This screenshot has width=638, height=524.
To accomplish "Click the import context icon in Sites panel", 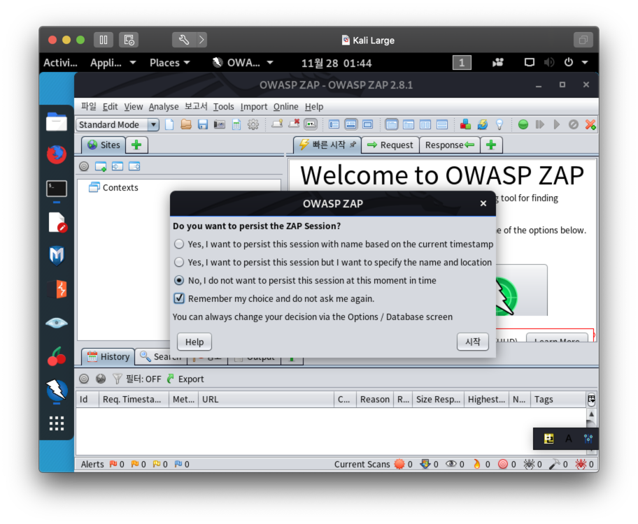I will (118, 166).
